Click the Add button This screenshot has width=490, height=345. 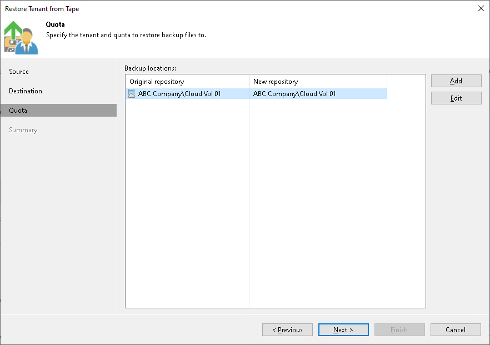tap(456, 81)
